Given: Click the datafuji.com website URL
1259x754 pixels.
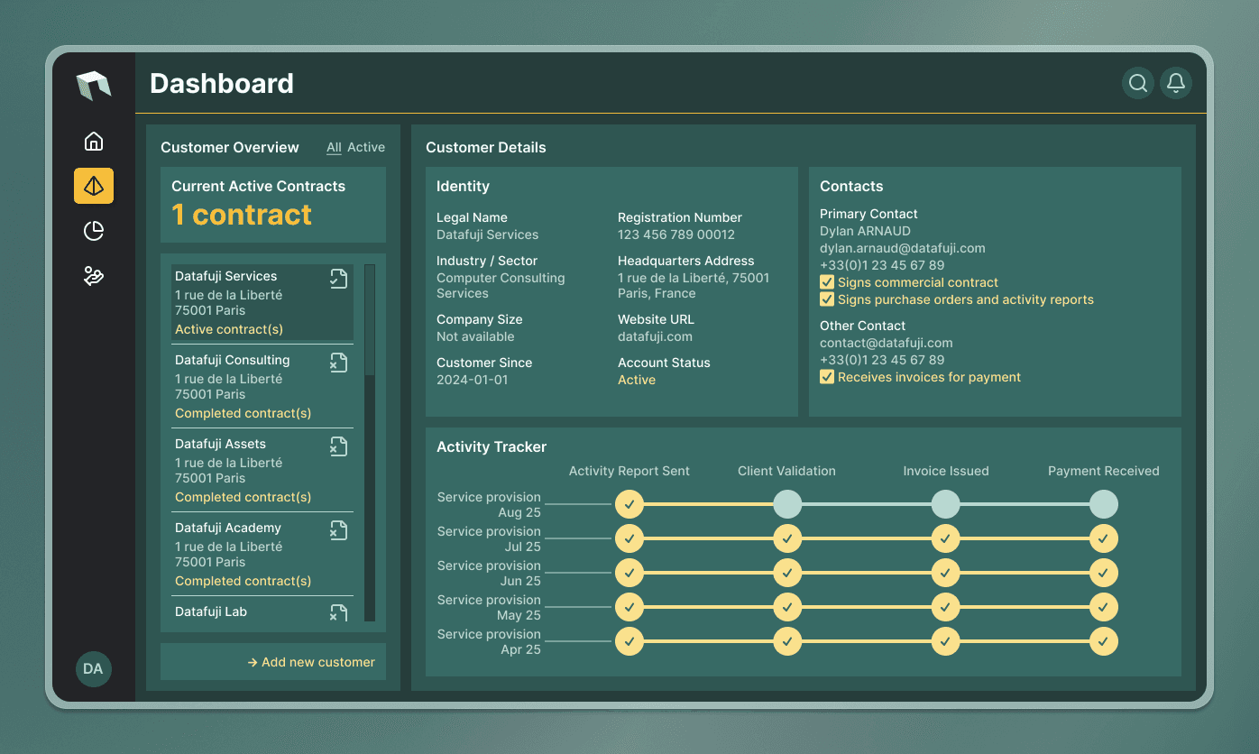Looking at the screenshot, I should [655, 336].
